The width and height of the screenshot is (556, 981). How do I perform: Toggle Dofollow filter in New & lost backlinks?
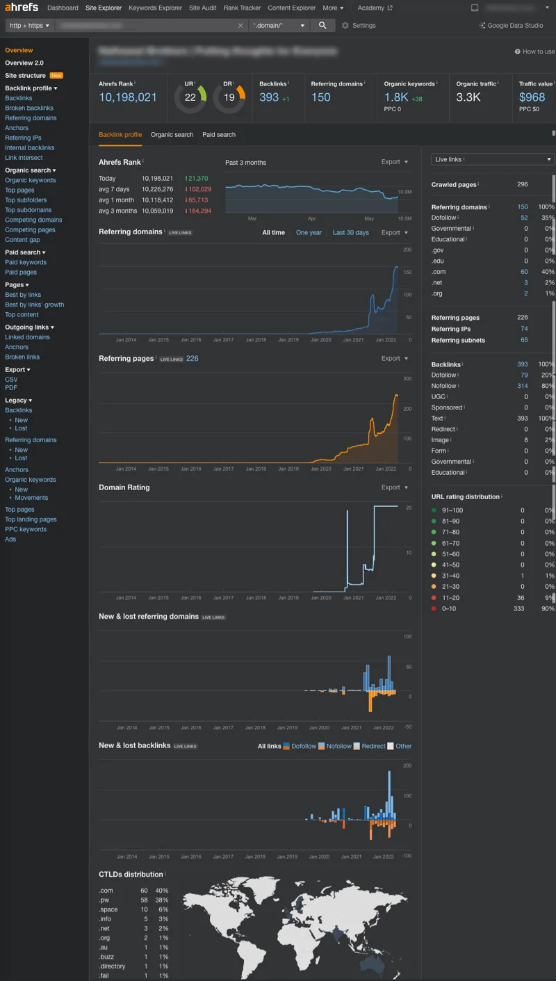(x=300, y=746)
